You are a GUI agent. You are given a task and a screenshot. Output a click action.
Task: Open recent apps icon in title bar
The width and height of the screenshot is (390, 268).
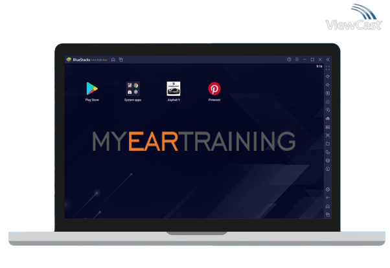(121, 60)
